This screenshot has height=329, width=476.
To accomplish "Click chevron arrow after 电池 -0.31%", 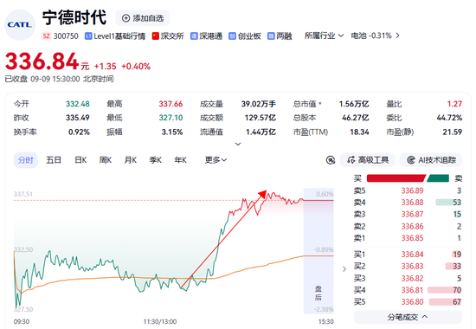I will point(397,35).
